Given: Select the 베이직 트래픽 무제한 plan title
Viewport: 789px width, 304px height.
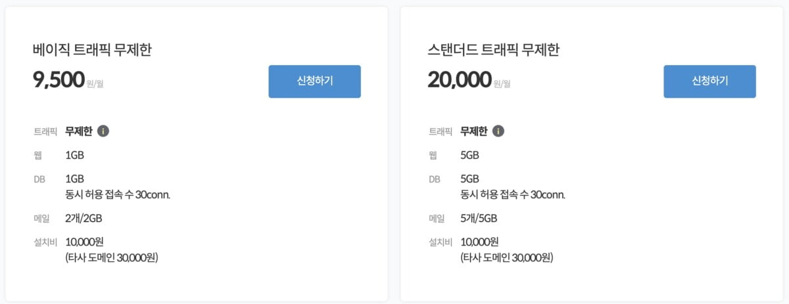Looking at the screenshot, I should coord(92,50).
